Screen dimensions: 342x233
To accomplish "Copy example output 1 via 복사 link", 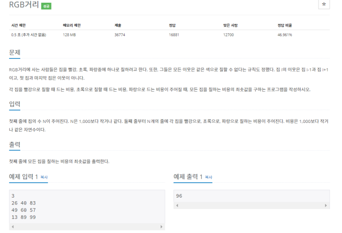I will click(209, 177).
